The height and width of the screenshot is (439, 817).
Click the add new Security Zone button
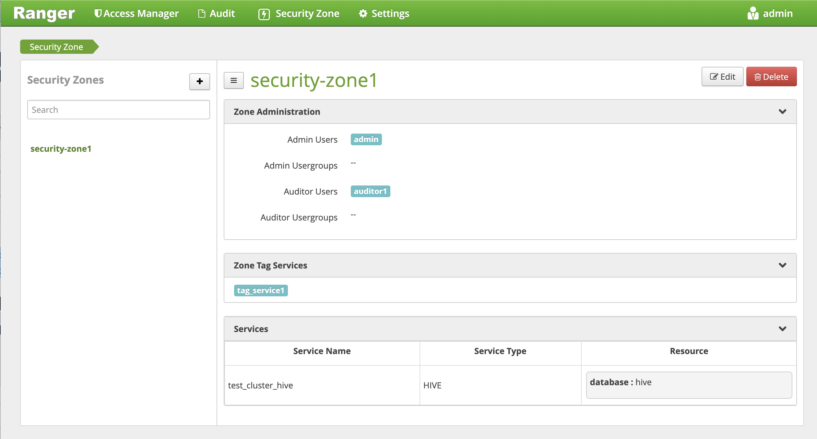199,81
